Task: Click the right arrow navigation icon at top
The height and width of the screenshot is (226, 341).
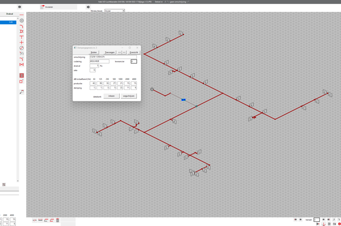Action: [88, 7]
